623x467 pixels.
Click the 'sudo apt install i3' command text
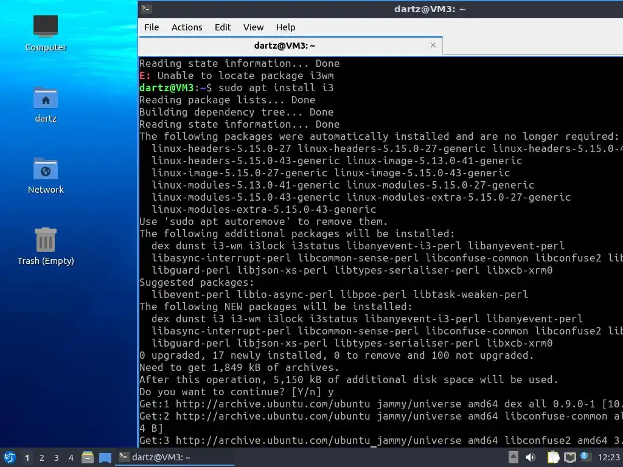(x=276, y=88)
